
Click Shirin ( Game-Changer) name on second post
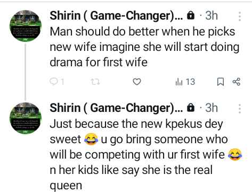click(116, 108)
